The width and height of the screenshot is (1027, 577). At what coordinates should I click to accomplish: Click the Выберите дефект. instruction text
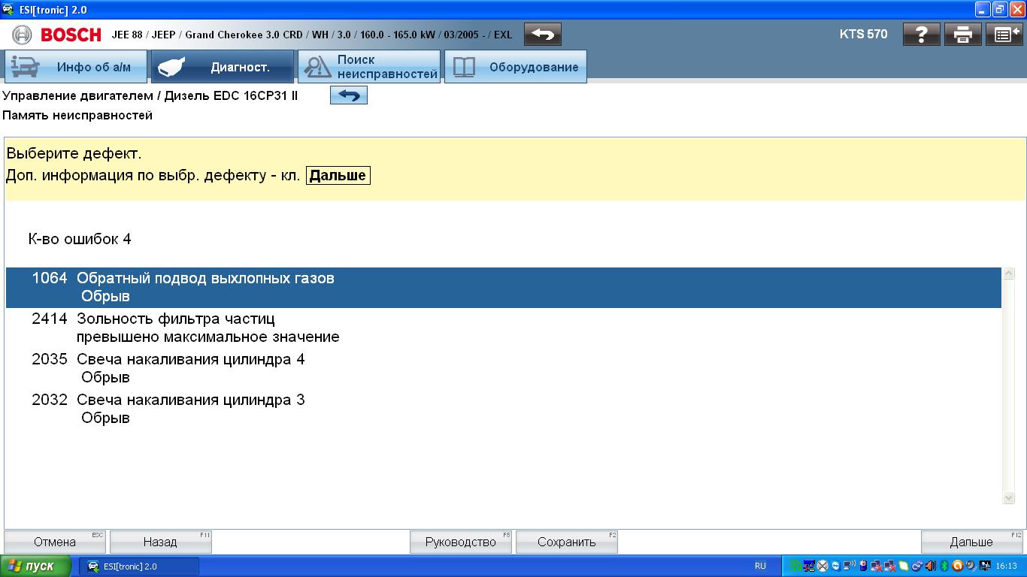point(74,154)
